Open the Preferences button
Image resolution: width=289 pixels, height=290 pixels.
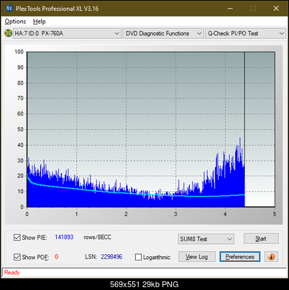coord(240,257)
